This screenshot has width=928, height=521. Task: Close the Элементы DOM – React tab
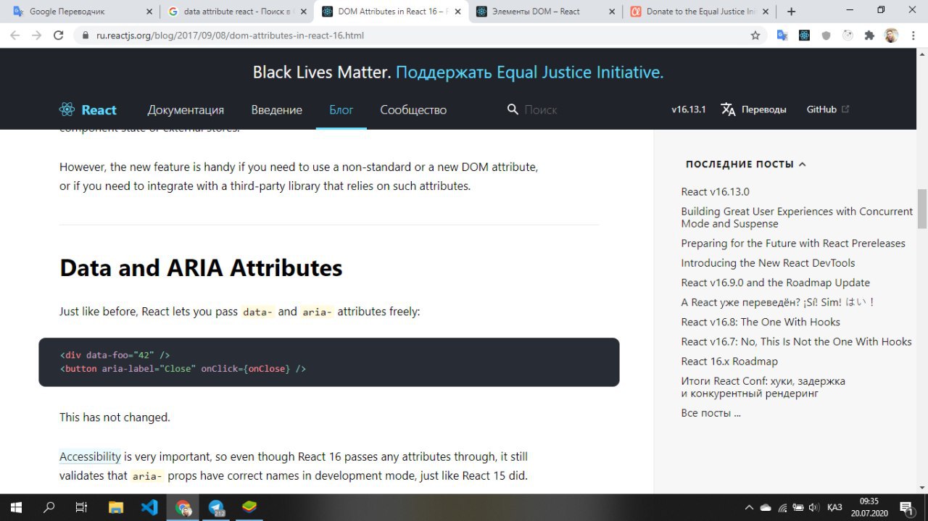613,12
